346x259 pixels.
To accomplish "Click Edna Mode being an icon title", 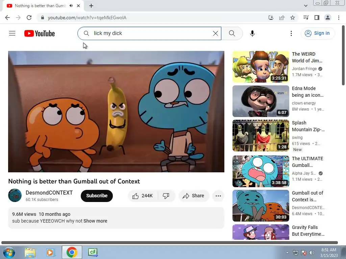I will [x=307, y=92].
